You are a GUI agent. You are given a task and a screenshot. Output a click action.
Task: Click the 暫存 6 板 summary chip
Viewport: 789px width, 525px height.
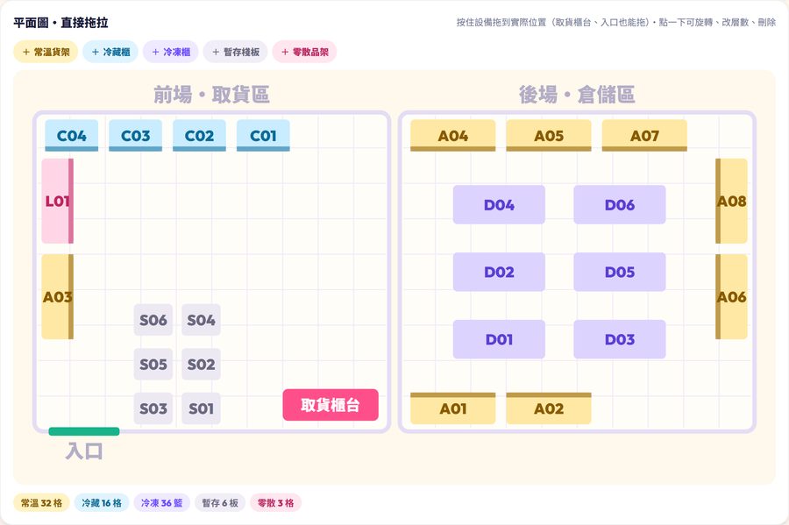(220, 503)
